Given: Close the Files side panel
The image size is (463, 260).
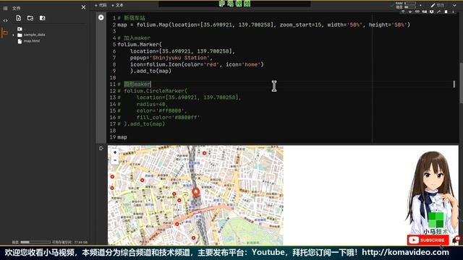Looking at the screenshot, I should click(84, 7).
